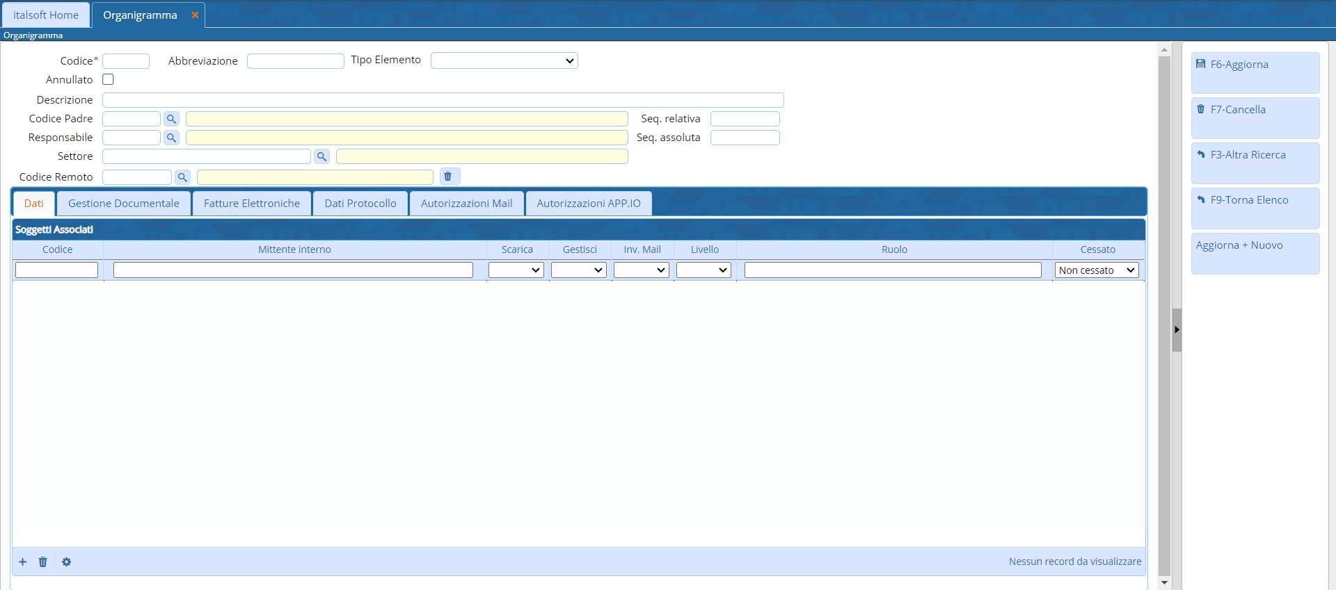This screenshot has width=1336, height=590.
Task: Open the Codice Remoto lookup magnifier
Action: click(x=182, y=177)
